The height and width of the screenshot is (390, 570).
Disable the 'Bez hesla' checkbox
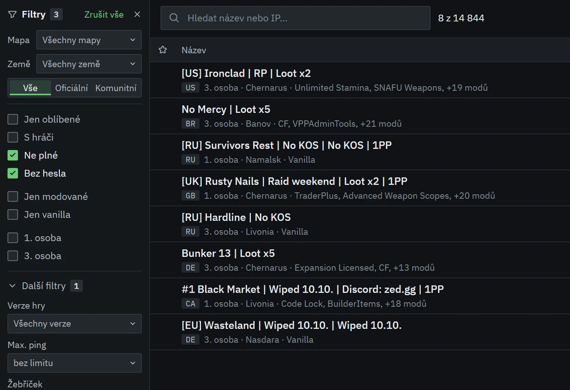(13, 173)
